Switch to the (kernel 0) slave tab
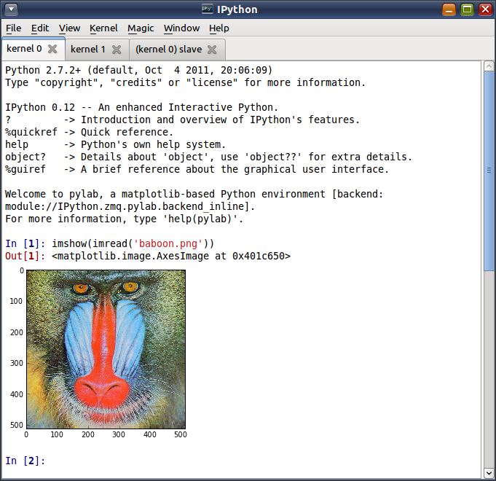 click(168, 50)
